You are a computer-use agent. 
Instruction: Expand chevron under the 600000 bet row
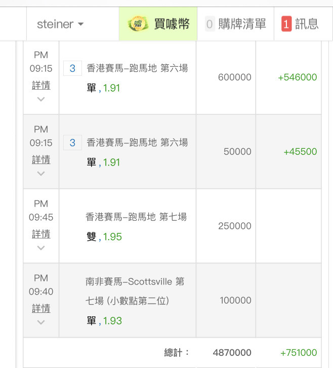point(41,99)
